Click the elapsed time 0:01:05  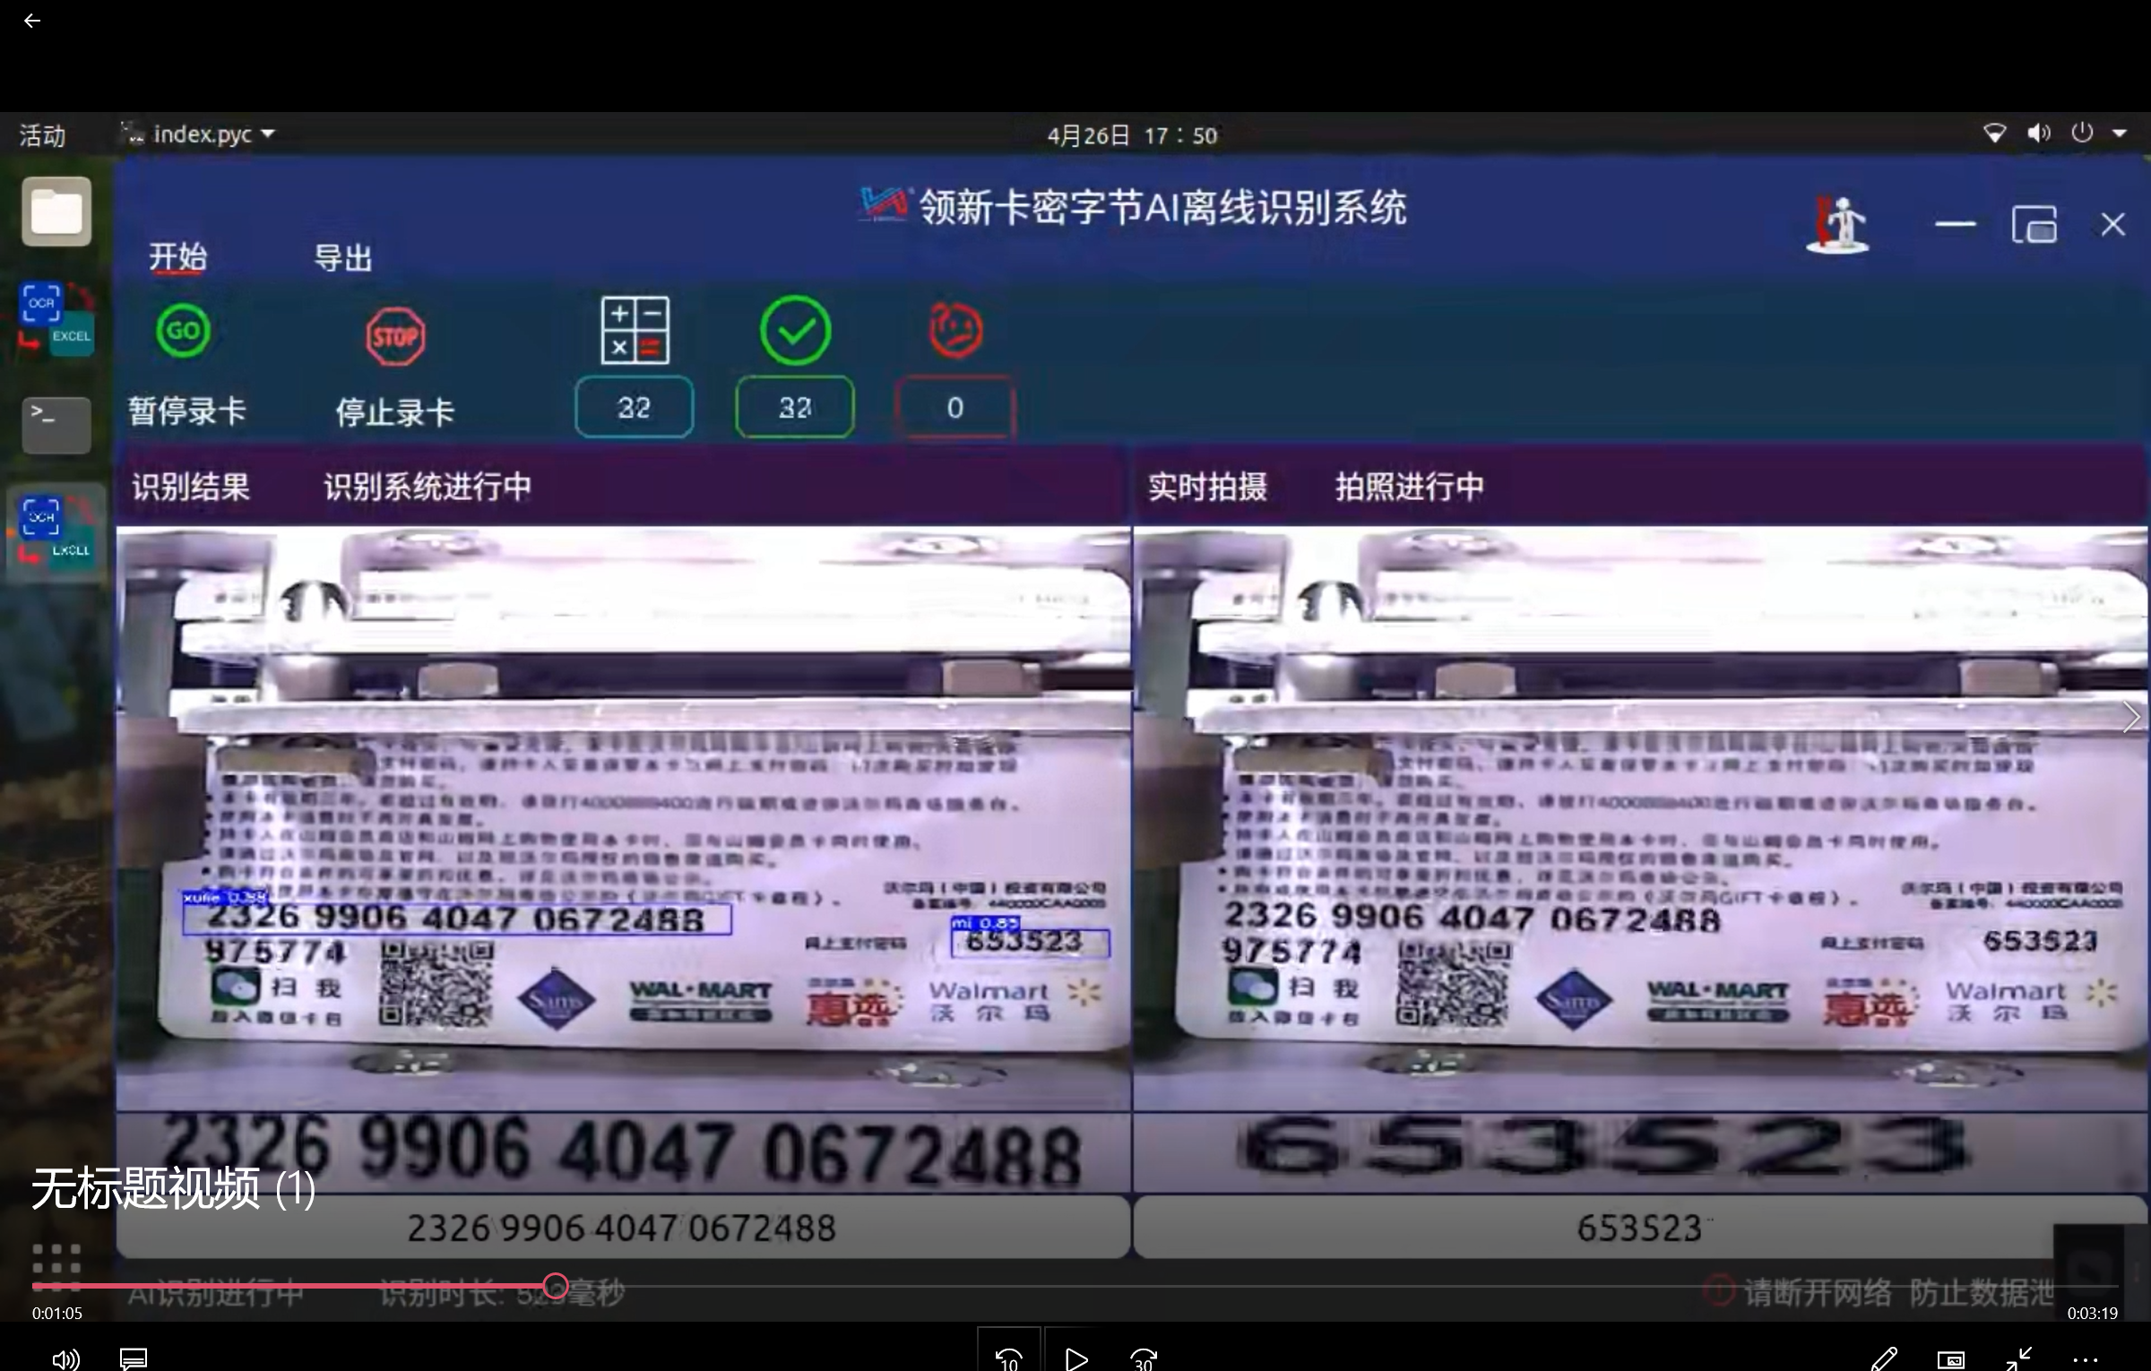pos(57,1313)
